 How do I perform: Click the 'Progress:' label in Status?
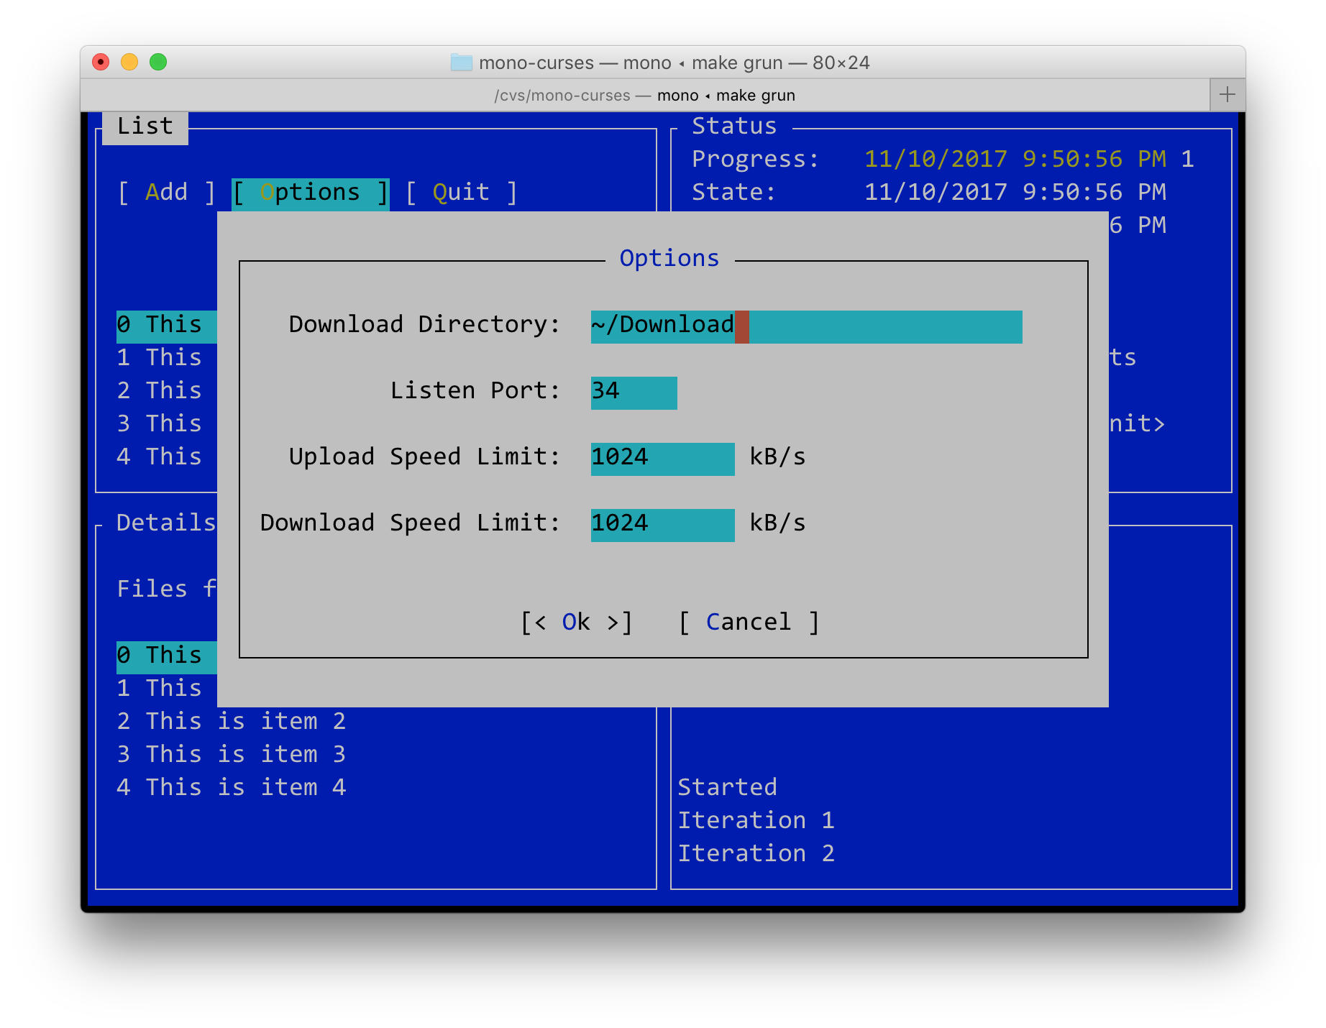coord(755,159)
